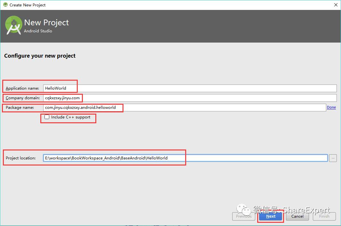
Task: Click the Company domain label
Action: [x=23, y=98]
